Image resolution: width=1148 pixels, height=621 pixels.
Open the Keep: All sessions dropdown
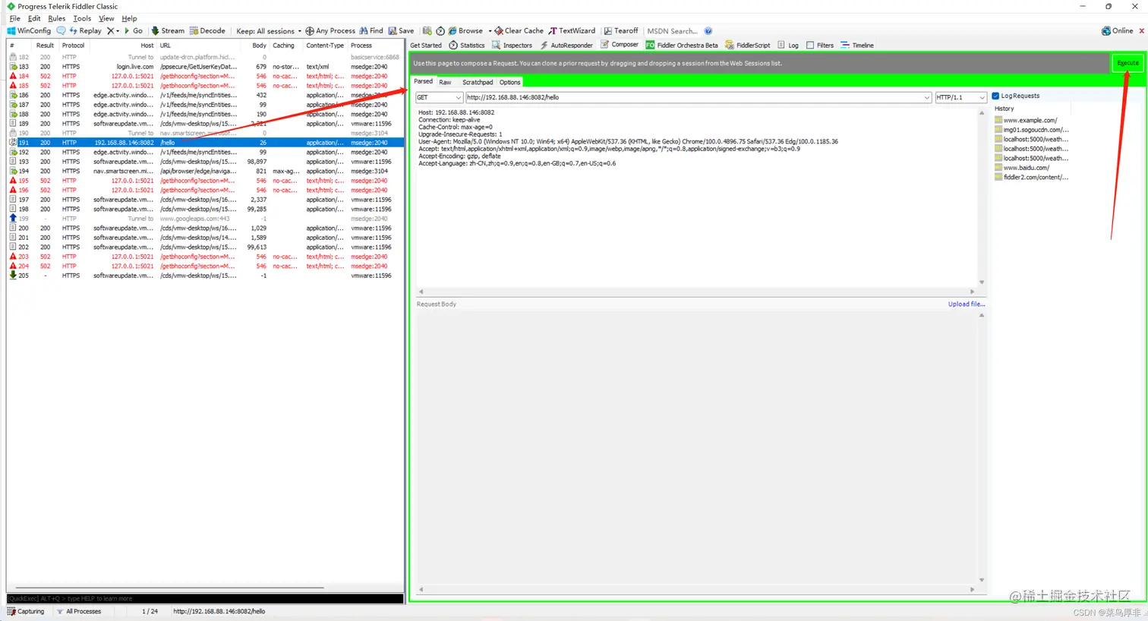tap(269, 31)
